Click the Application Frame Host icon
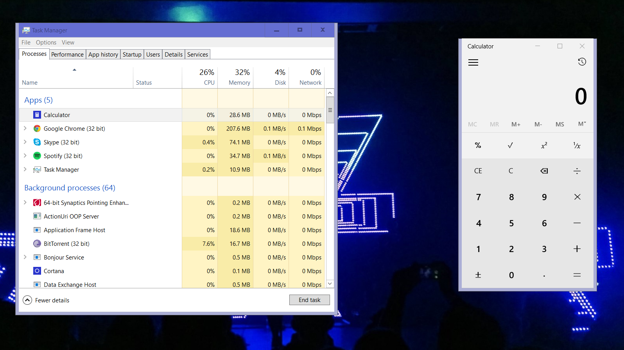624x350 pixels. (x=37, y=230)
